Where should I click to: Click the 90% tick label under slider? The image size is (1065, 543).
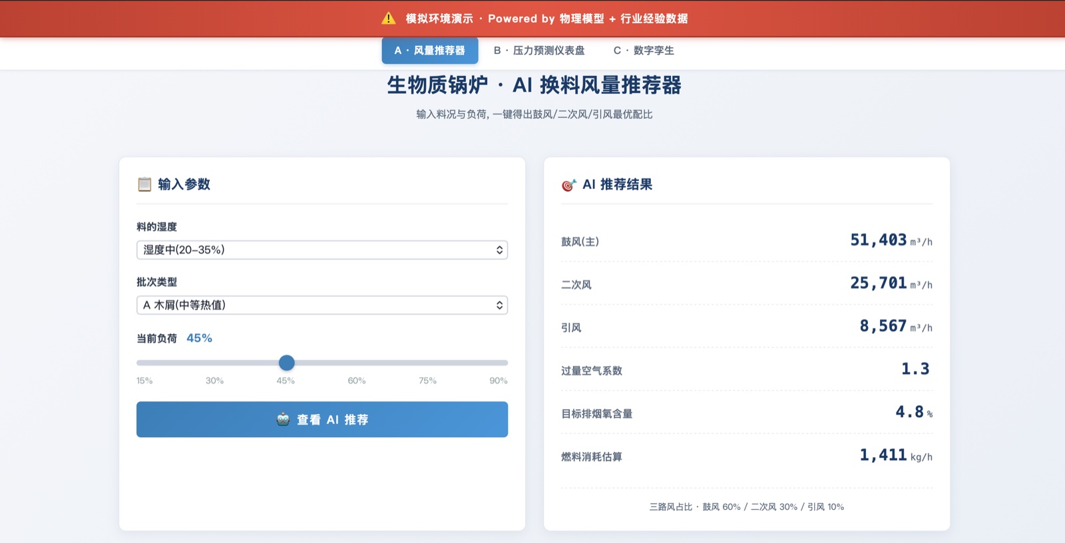pyautogui.click(x=499, y=381)
